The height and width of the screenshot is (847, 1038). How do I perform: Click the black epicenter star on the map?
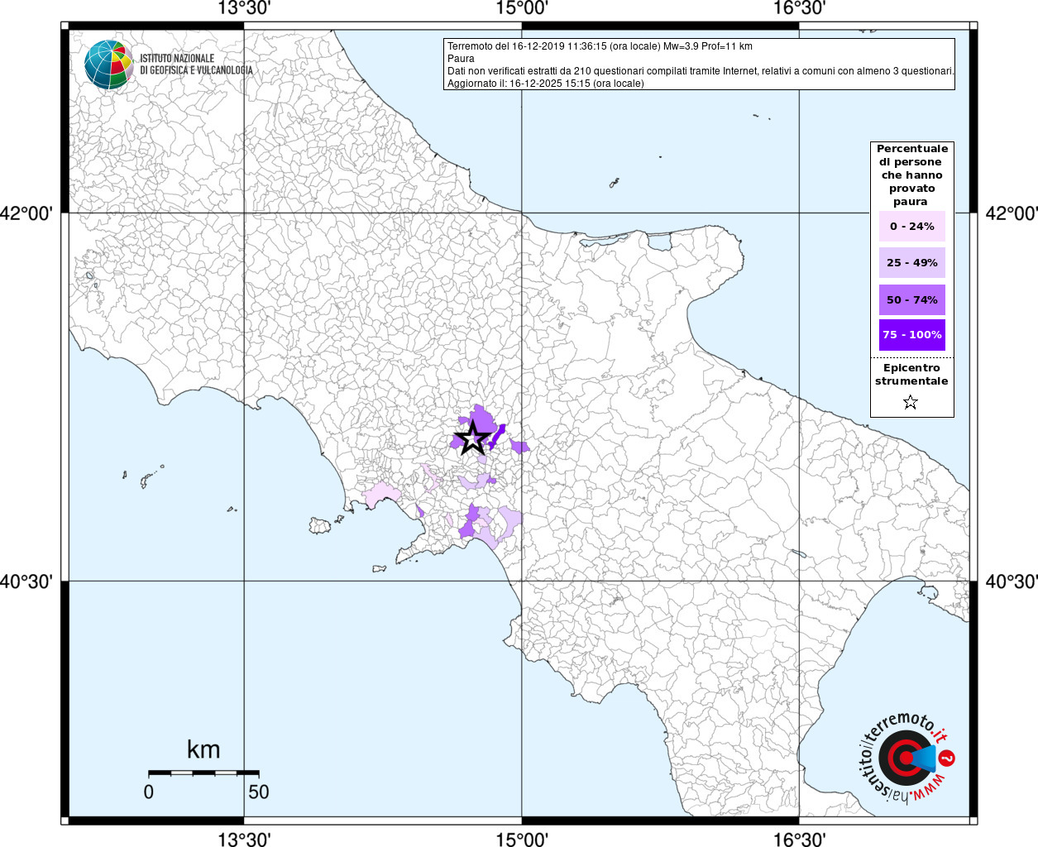(472, 438)
